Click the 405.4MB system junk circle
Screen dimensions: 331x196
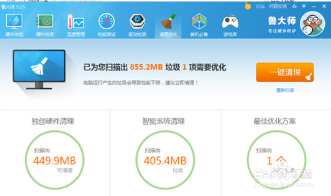(x=165, y=160)
